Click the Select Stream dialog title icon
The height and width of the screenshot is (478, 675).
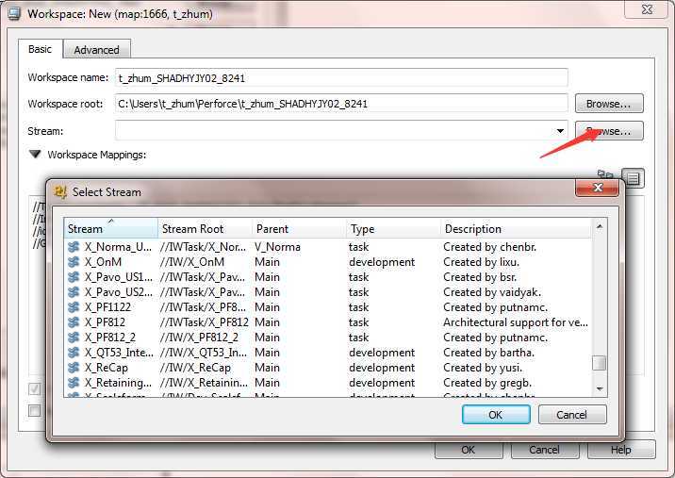[x=60, y=192]
